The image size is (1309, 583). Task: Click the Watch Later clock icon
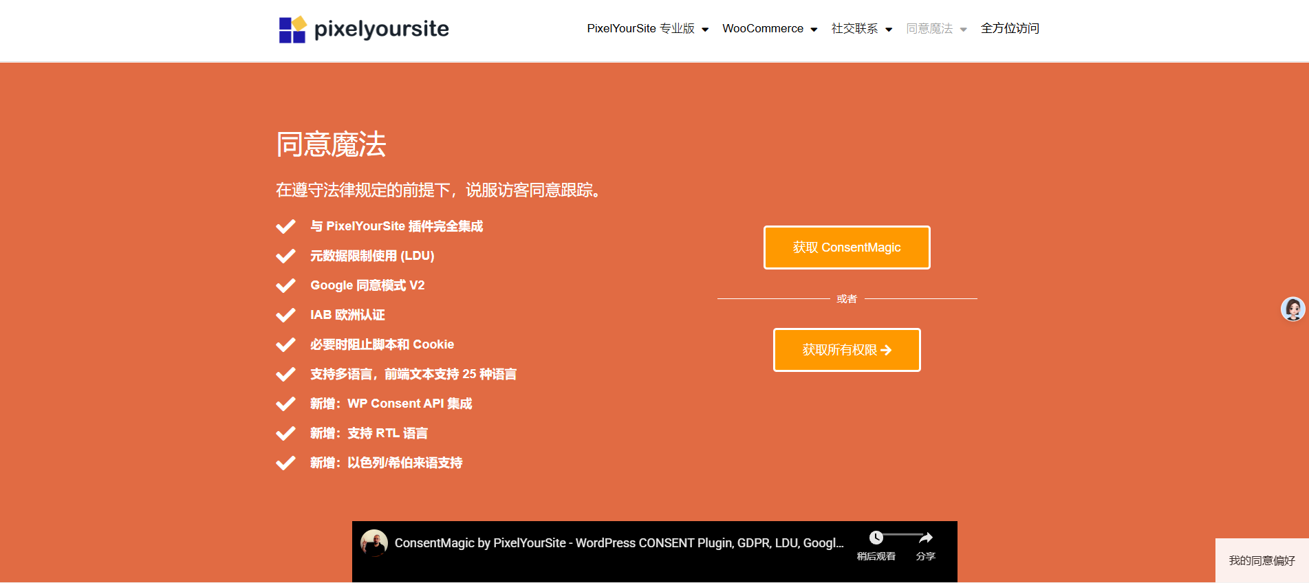tap(876, 538)
